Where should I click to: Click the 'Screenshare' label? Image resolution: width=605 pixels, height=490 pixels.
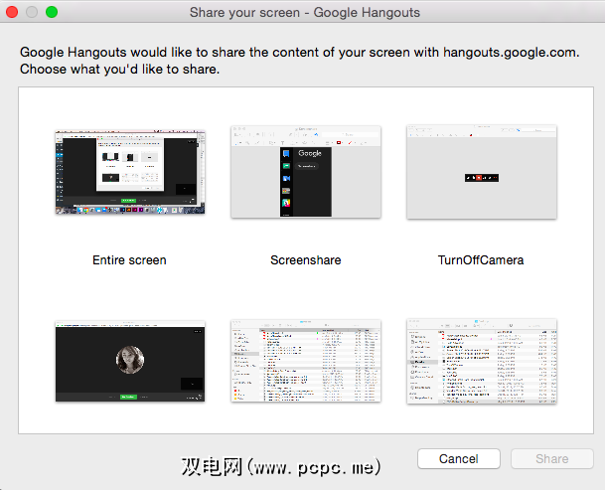pos(306,260)
